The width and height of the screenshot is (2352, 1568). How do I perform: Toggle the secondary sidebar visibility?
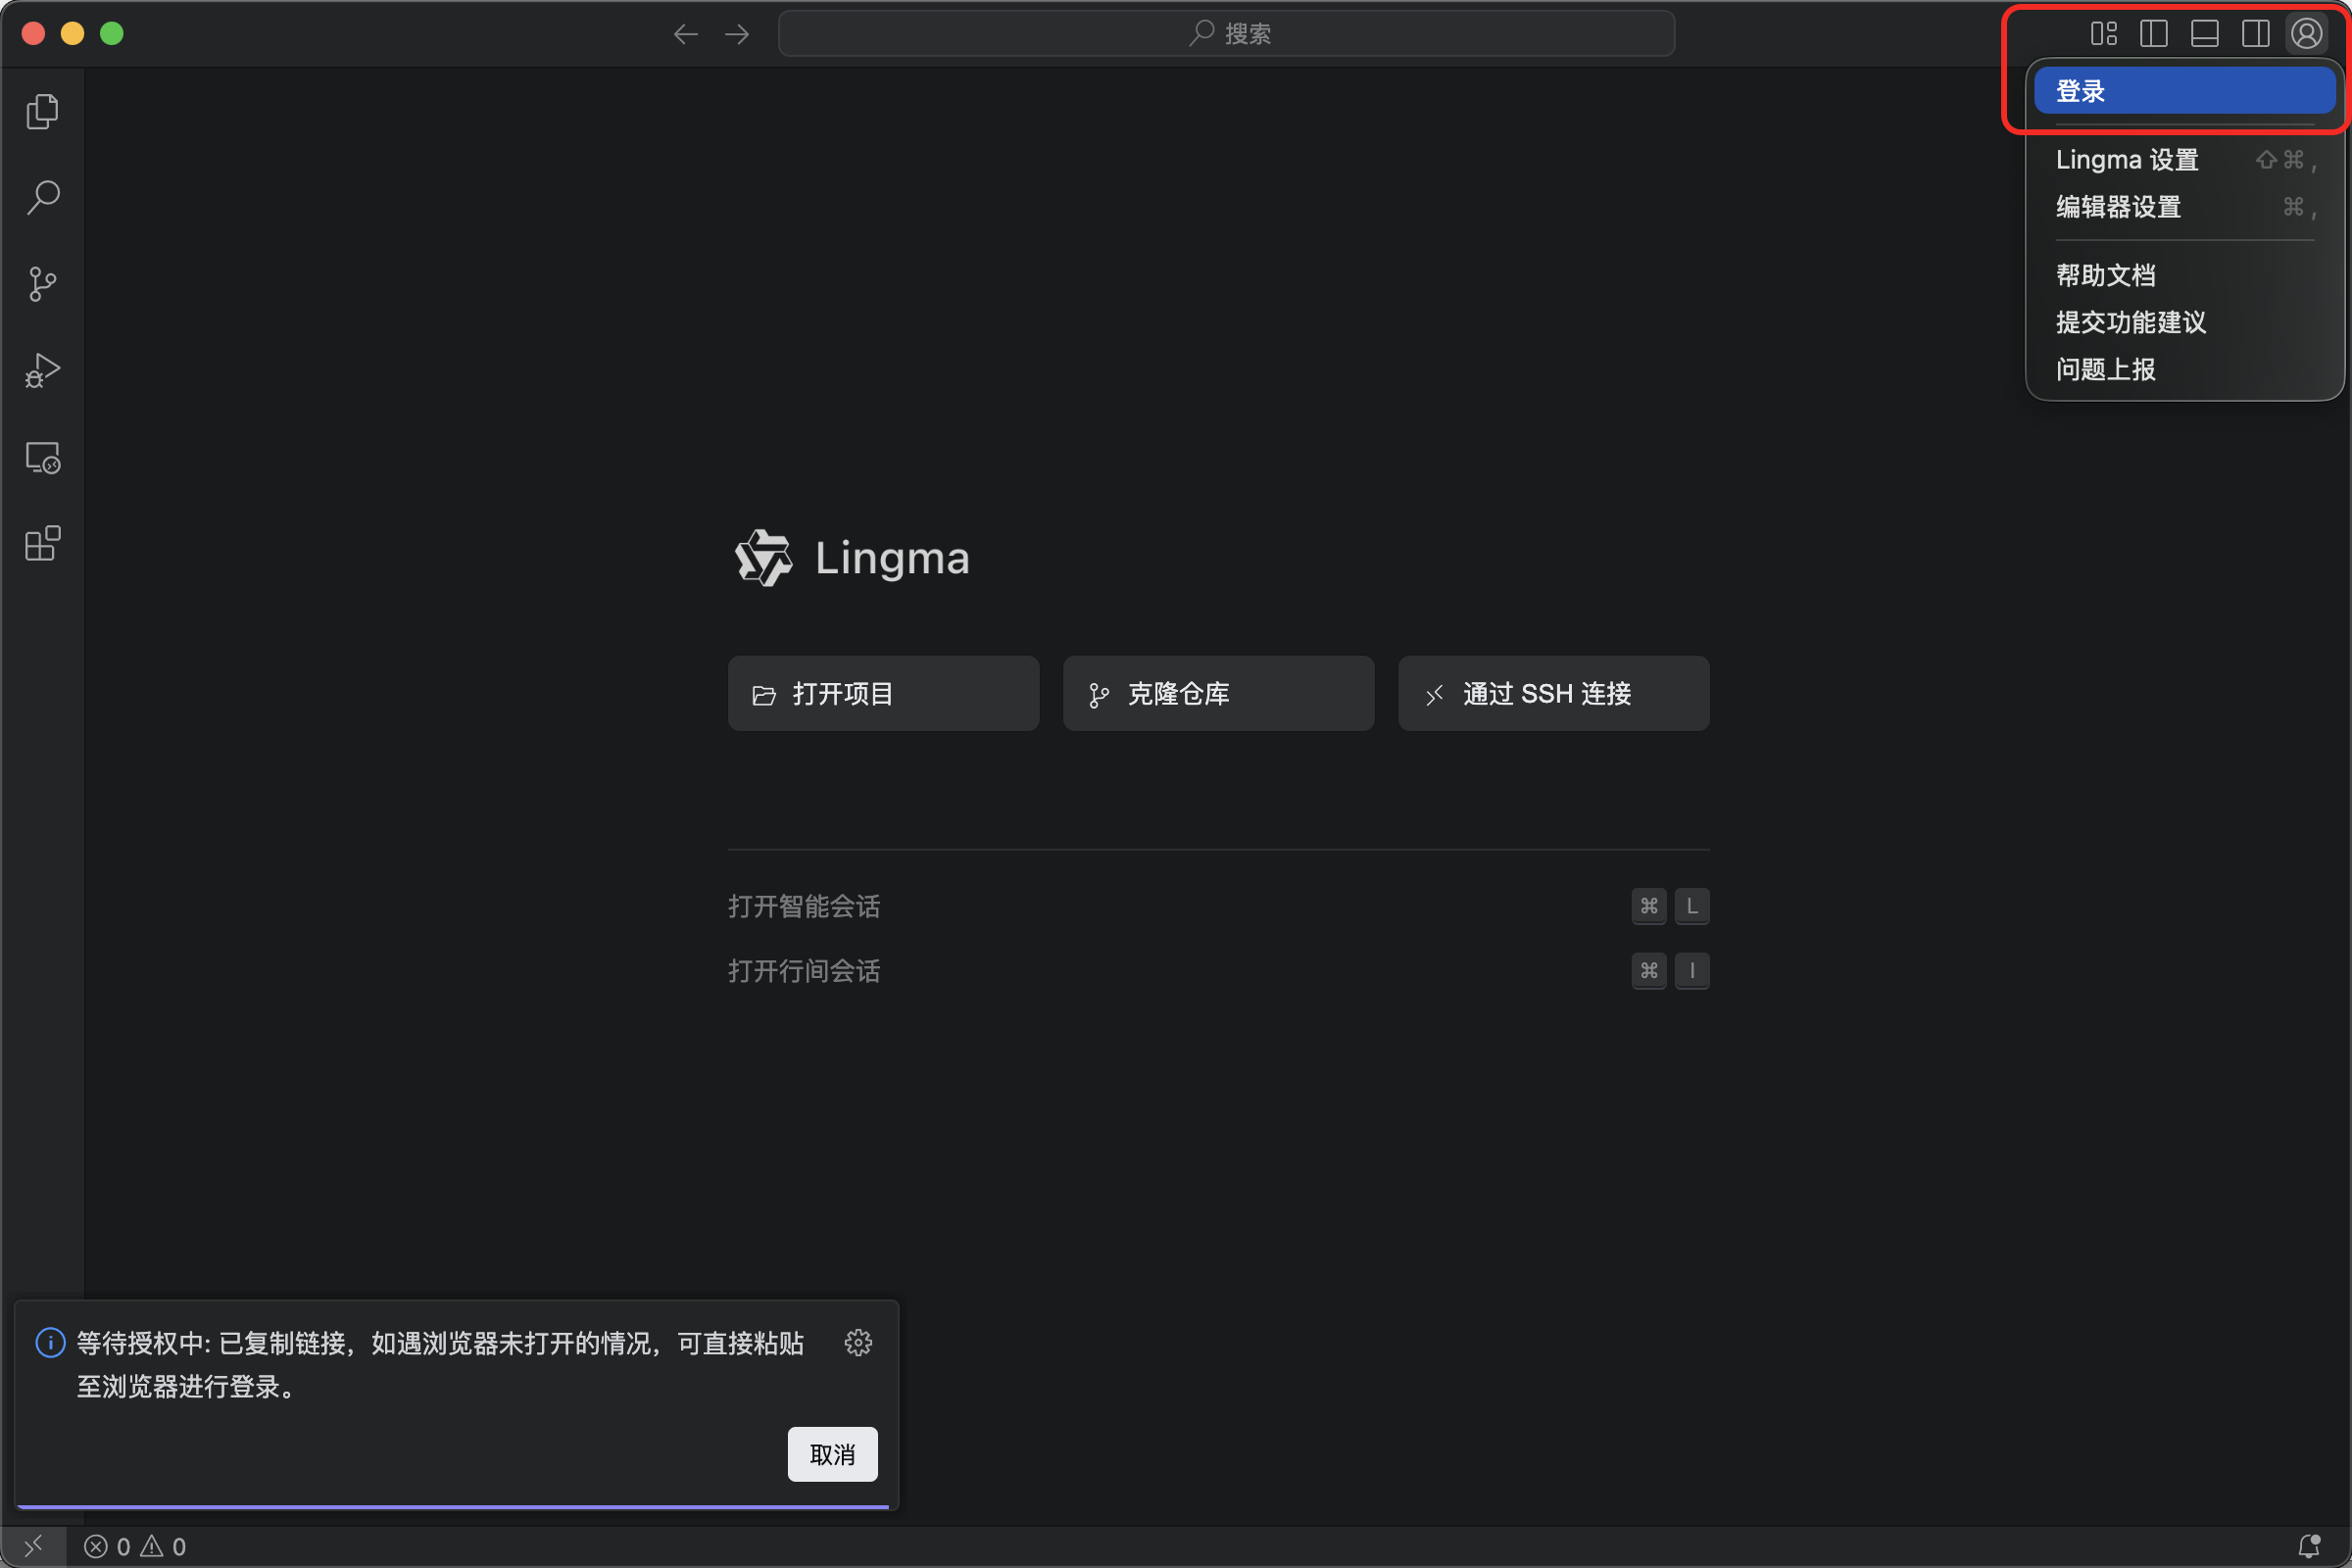[x=2256, y=34]
